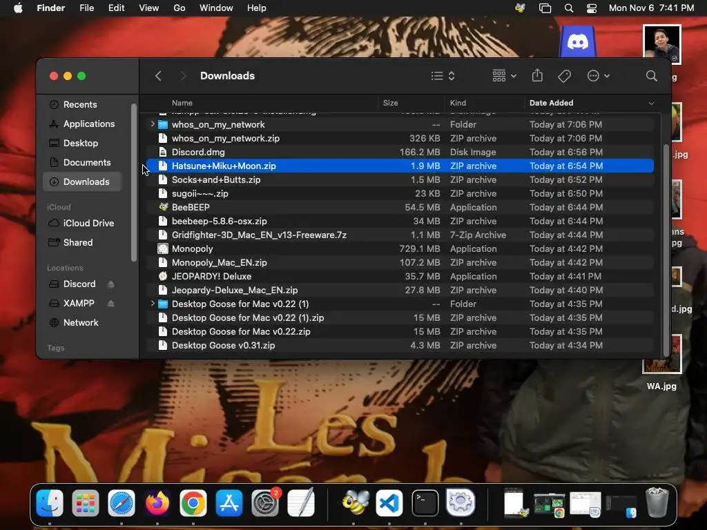Select Network in the sidebar
Image resolution: width=707 pixels, height=530 pixels.
click(81, 323)
